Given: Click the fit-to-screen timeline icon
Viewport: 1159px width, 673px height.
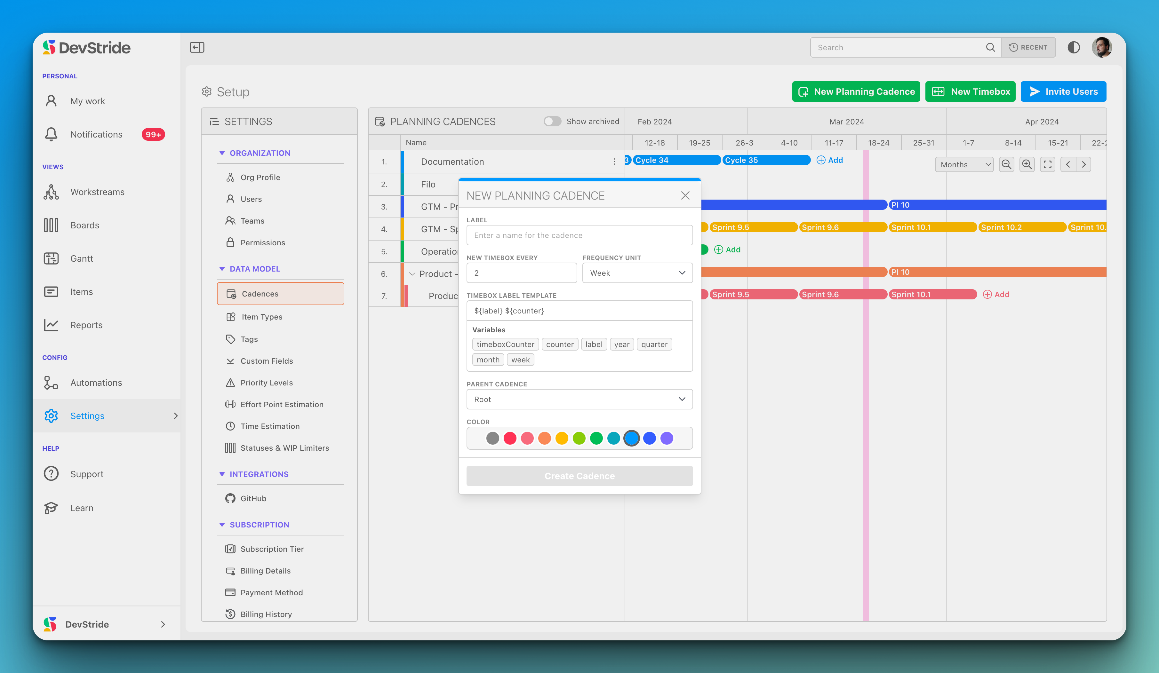Looking at the screenshot, I should click(x=1047, y=165).
